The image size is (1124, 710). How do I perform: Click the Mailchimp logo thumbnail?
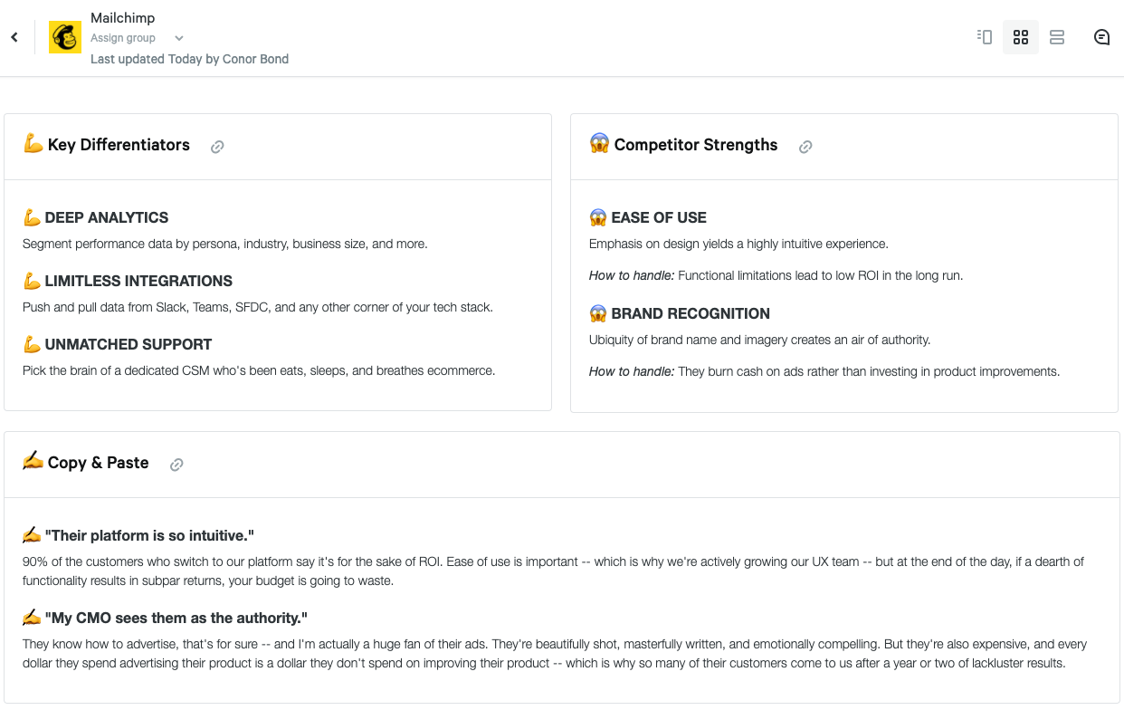coord(65,37)
